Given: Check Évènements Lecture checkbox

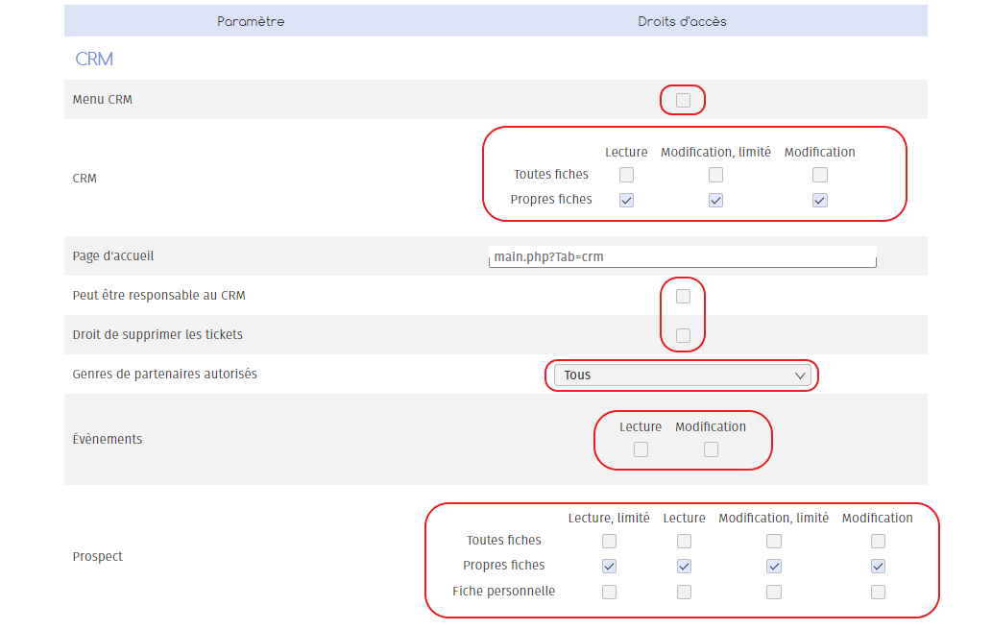Looking at the screenshot, I should pyautogui.click(x=641, y=449).
